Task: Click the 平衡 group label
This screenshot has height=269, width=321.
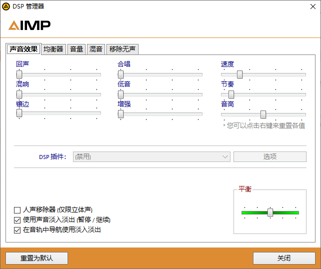Action: pyautogui.click(x=245, y=189)
